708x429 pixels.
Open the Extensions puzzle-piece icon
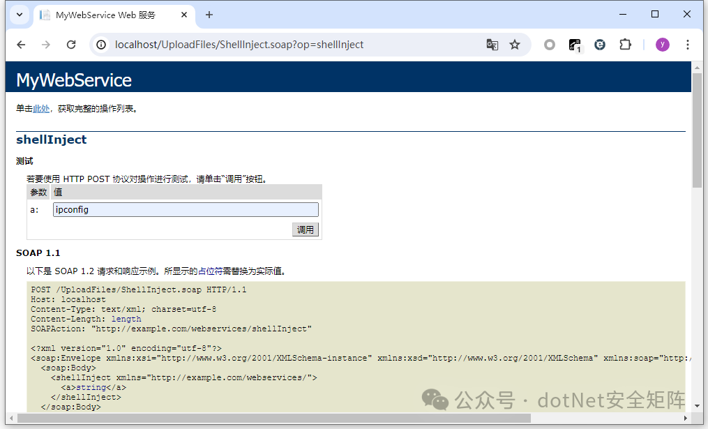pyautogui.click(x=625, y=45)
